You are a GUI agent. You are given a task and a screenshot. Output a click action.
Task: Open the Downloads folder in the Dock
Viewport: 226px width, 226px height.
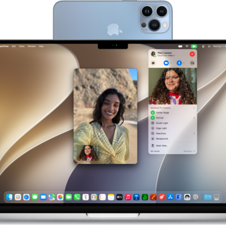coord(208,197)
